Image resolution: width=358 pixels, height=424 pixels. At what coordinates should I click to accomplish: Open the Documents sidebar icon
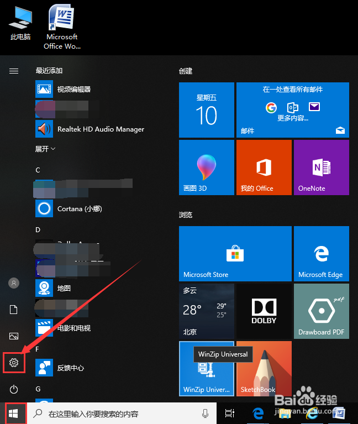[x=14, y=310]
